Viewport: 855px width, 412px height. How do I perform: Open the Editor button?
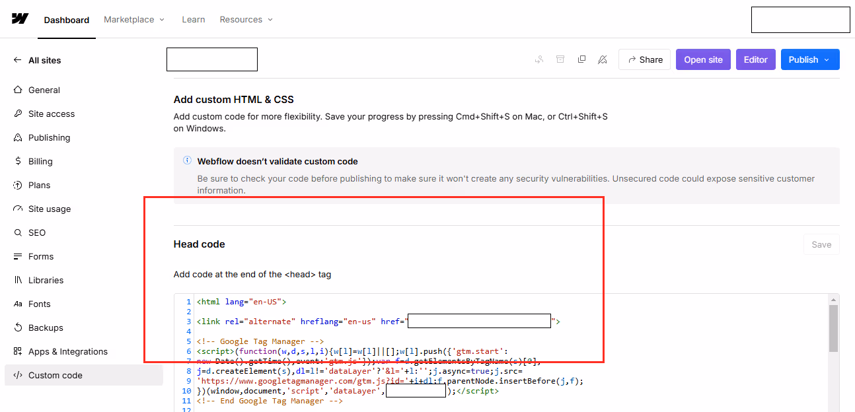756,59
